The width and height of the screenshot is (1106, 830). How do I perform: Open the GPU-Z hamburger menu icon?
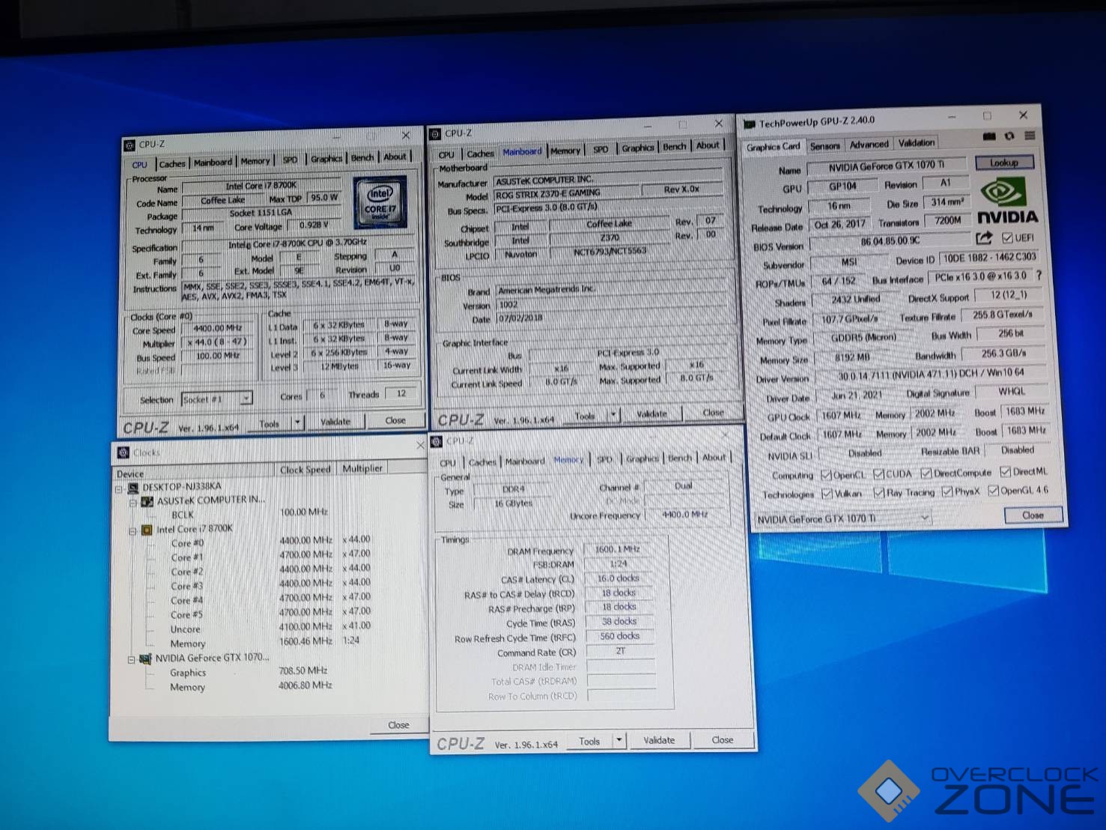[1030, 136]
